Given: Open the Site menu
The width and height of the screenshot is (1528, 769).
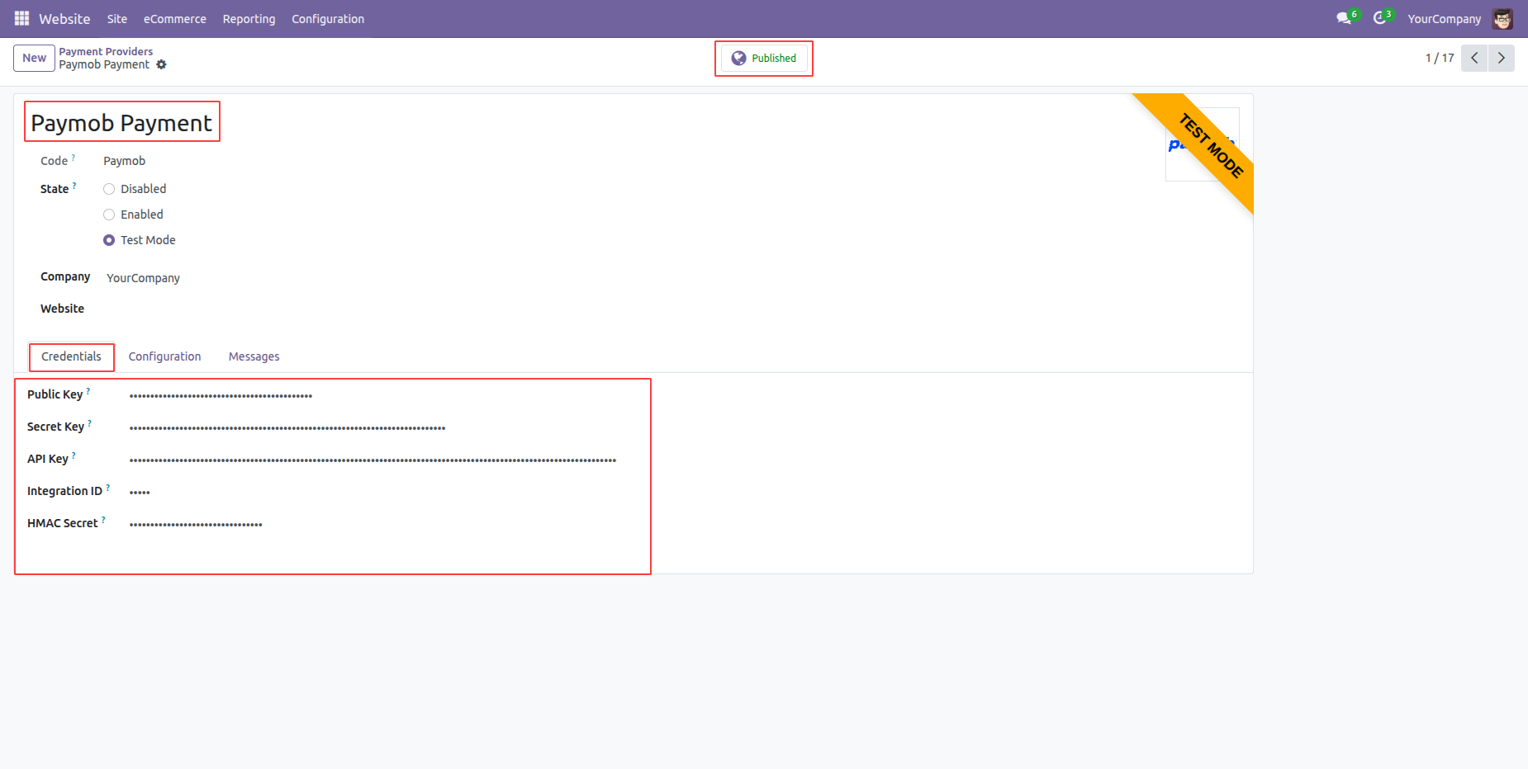Looking at the screenshot, I should tap(117, 18).
